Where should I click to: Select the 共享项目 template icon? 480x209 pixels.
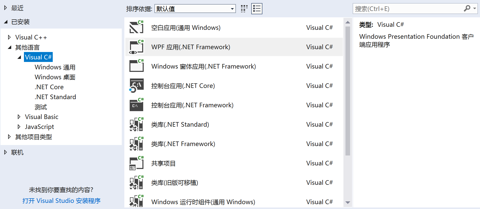coord(136,163)
